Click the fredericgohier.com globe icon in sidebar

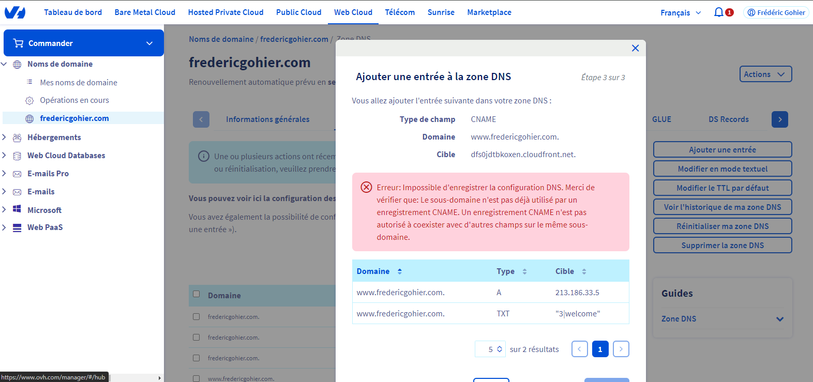tap(29, 118)
